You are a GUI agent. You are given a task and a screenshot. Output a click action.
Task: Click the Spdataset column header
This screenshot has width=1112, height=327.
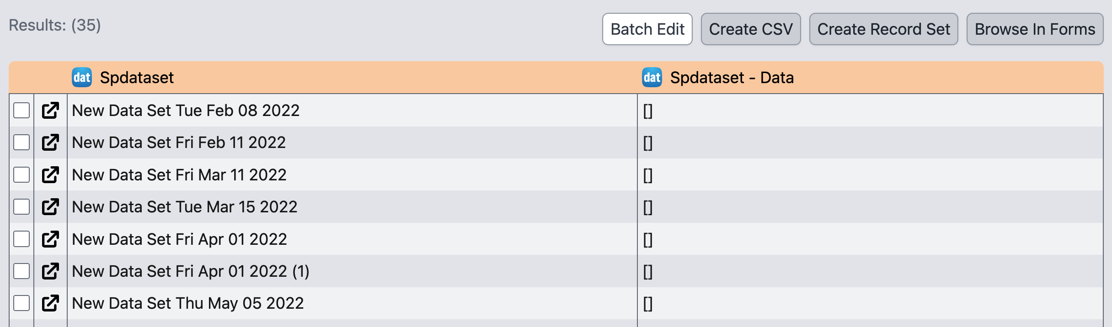click(137, 78)
